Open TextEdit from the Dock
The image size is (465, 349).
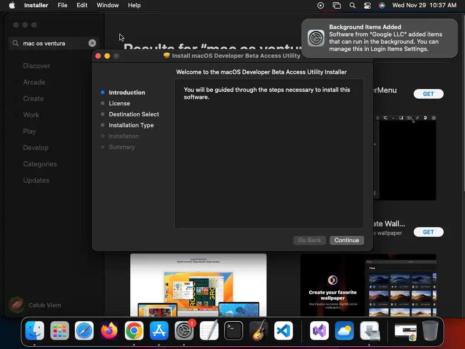[209, 330]
